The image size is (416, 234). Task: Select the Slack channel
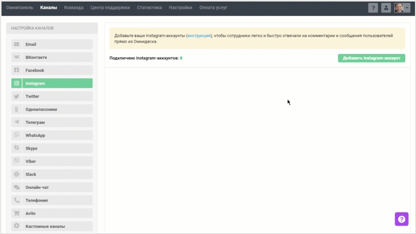click(52, 174)
